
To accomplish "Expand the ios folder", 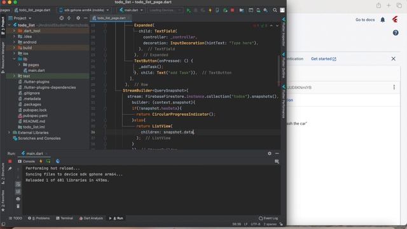I will click(x=14, y=53).
